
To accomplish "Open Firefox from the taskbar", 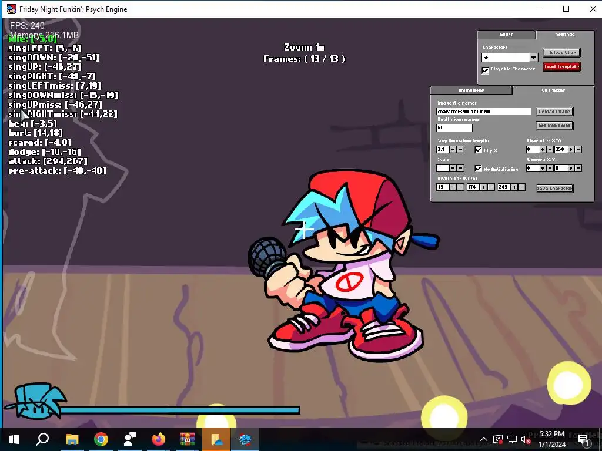I will point(159,439).
